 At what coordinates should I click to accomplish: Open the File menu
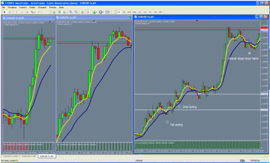[3, 8]
